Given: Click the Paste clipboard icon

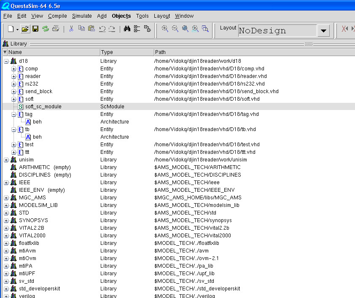Looking at the screenshot, I should (x=91, y=29).
